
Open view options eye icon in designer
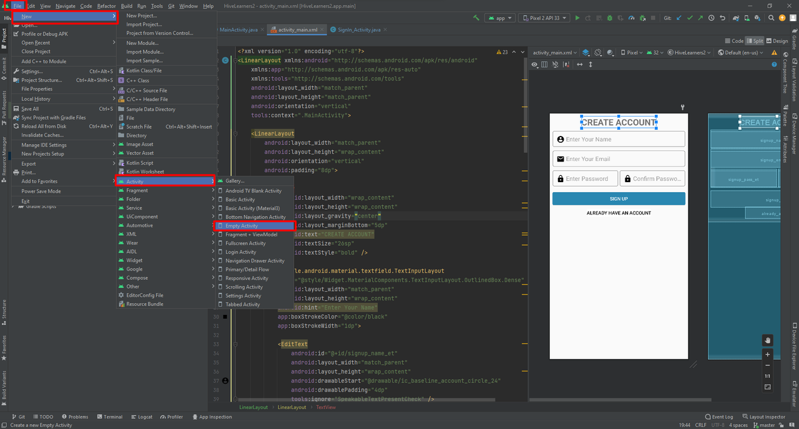click(534, 64)
